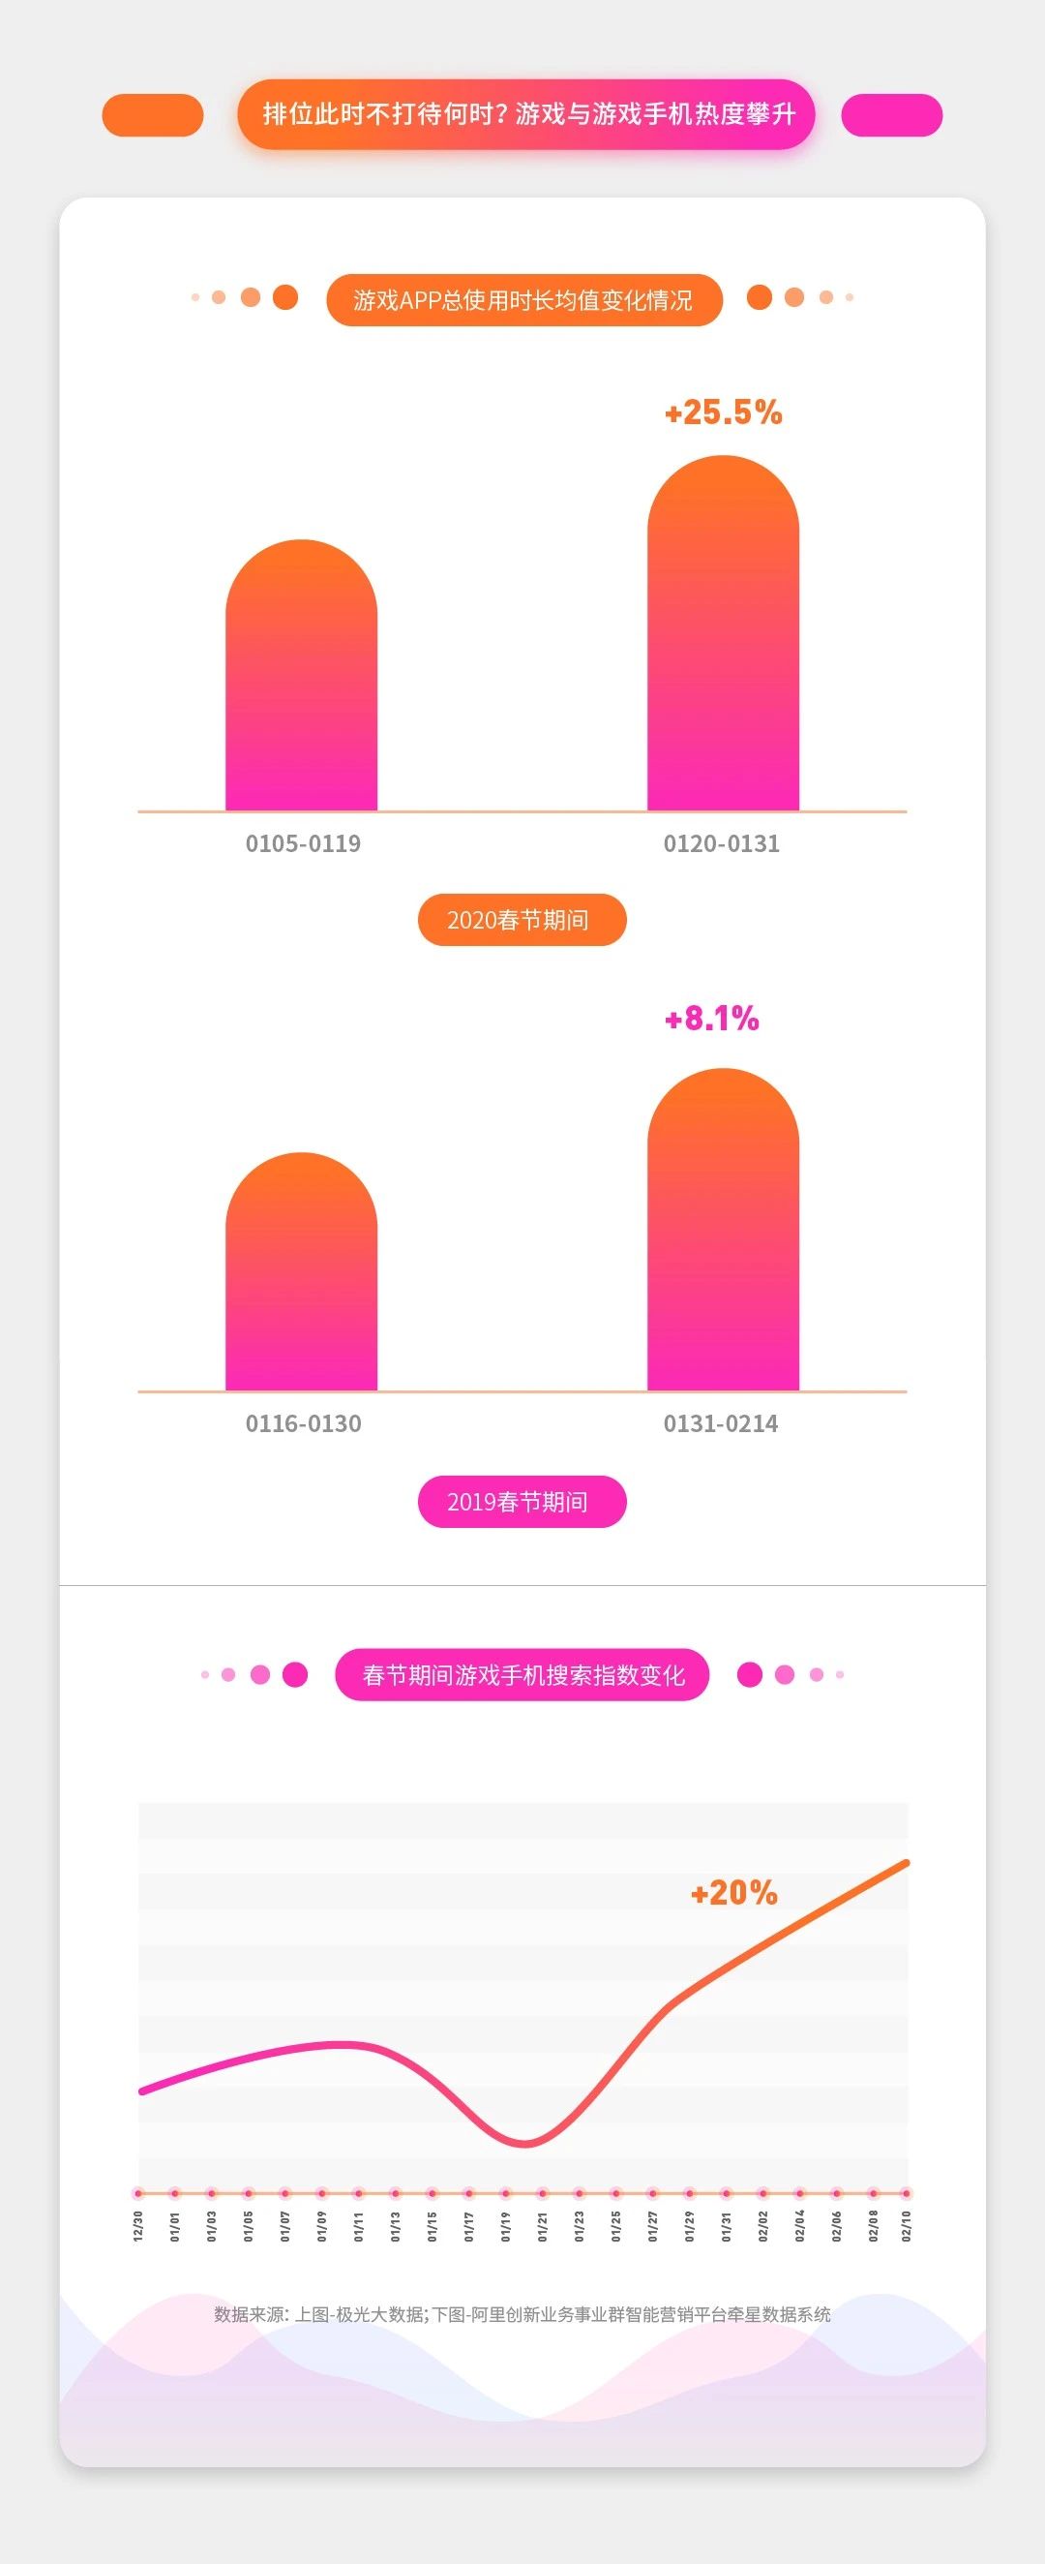Click the orange pill left of title
The height and width of the screenshot is (2564, 1045).
(x=152, y=115)
